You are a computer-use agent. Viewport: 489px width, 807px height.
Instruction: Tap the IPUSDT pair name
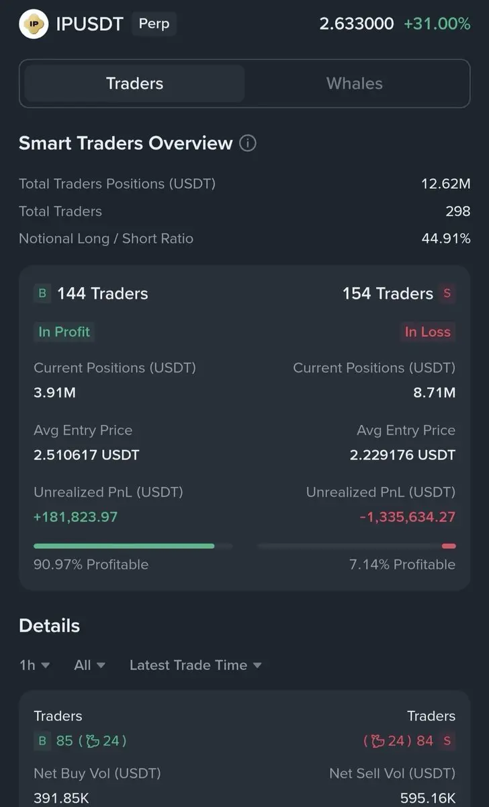point(90,24)
